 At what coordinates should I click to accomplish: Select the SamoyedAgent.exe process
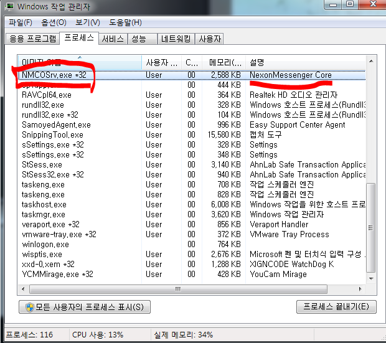tap(192, 125)
